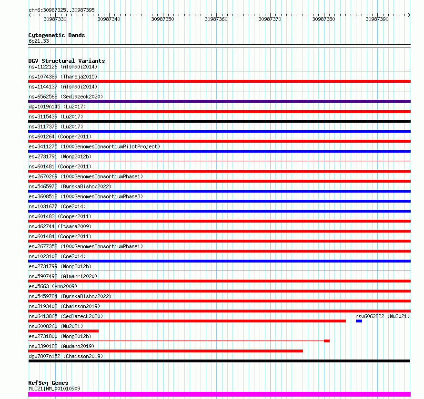Click the small red esv2731800 block
The height and width of the screenshot is (399, 424).
click(x=327, y=341)
